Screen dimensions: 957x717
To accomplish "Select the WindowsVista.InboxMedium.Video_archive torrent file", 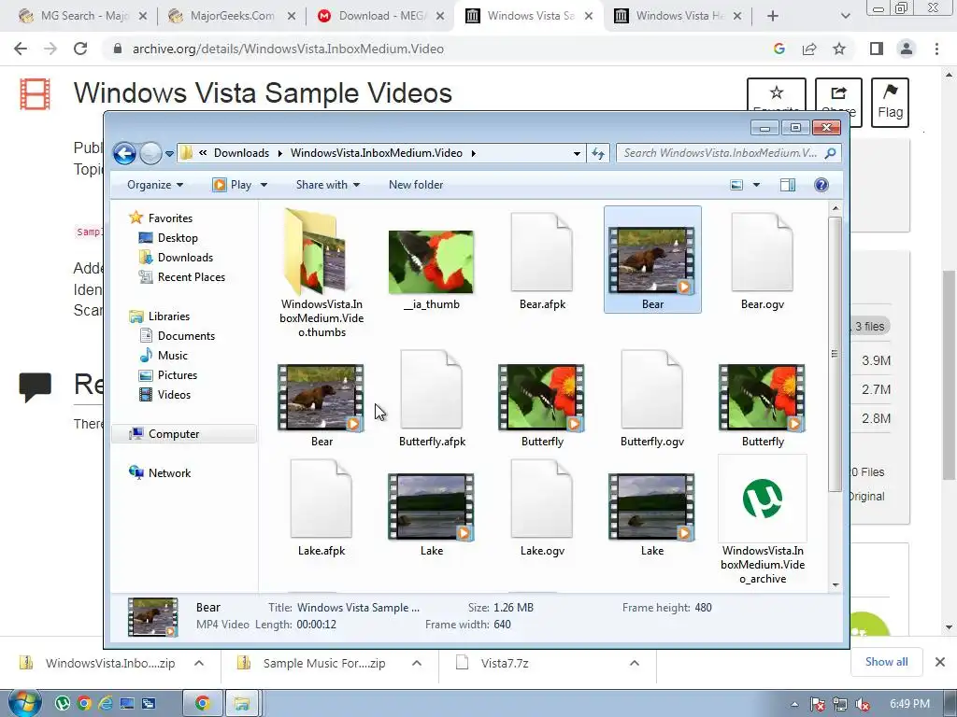I will (763, 519).
